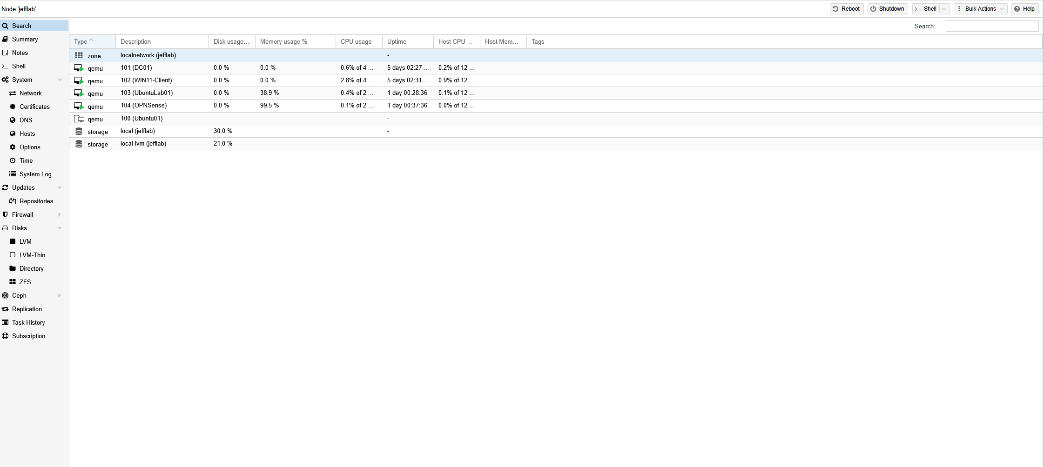Expand the Firewall section arrow

[x=60, y=215]
